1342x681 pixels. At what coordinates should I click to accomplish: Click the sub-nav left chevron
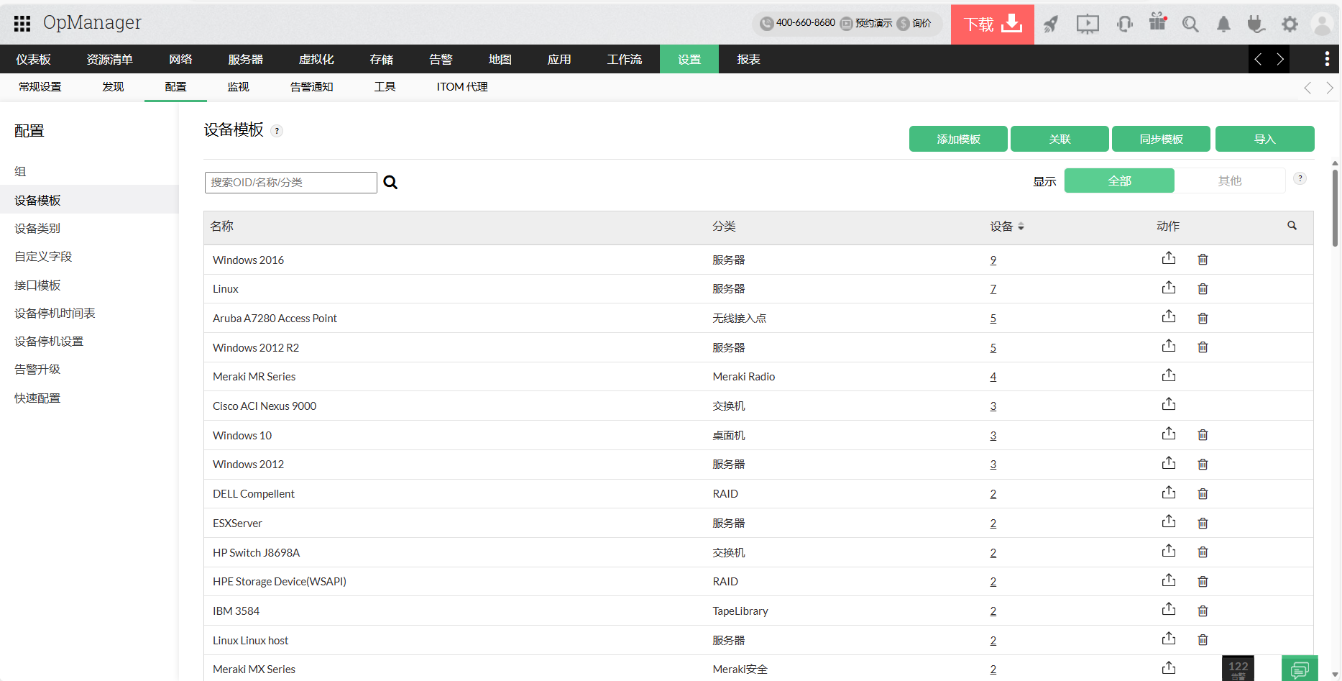click(x=1307, y=88)
